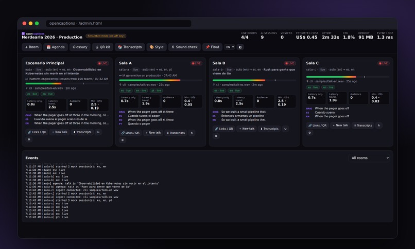Click Sala B 'Entonces armamos un pipeline' caption

243,116
